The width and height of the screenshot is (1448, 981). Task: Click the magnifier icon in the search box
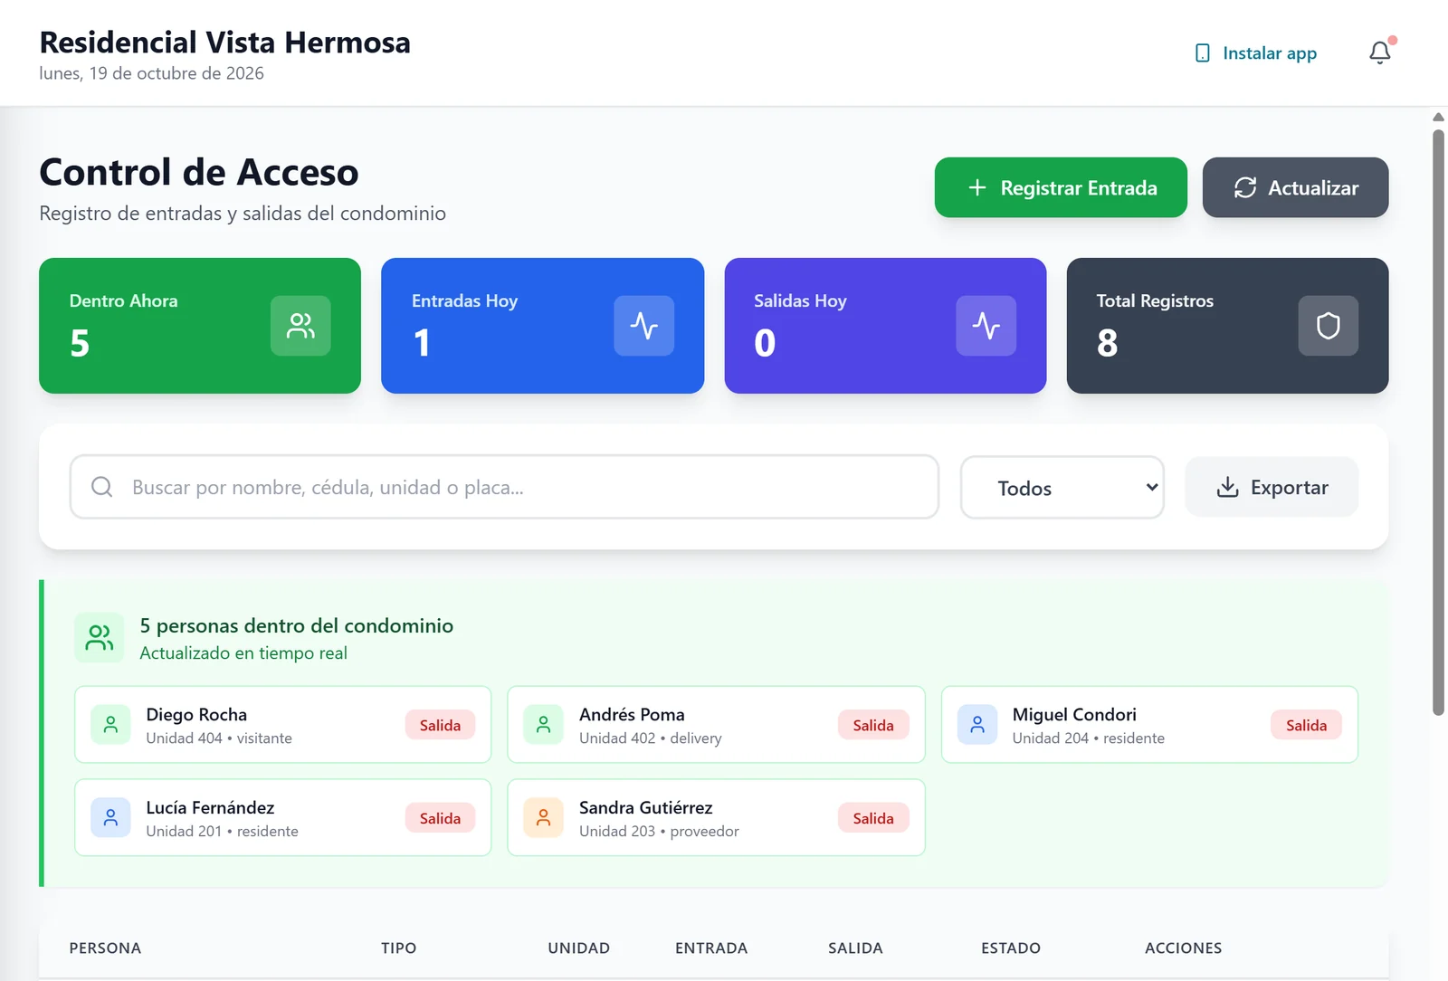(102, 487)
